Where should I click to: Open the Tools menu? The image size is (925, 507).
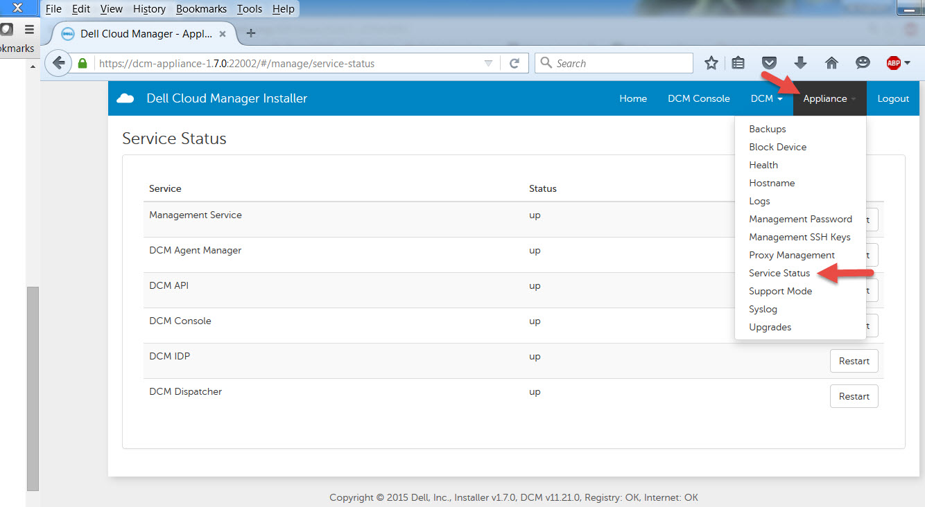pyautogui.click(x=250, y=9)
